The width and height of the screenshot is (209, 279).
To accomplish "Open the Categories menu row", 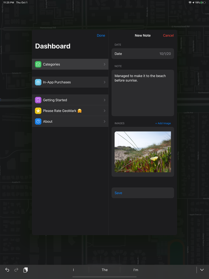I will point(70,64).
